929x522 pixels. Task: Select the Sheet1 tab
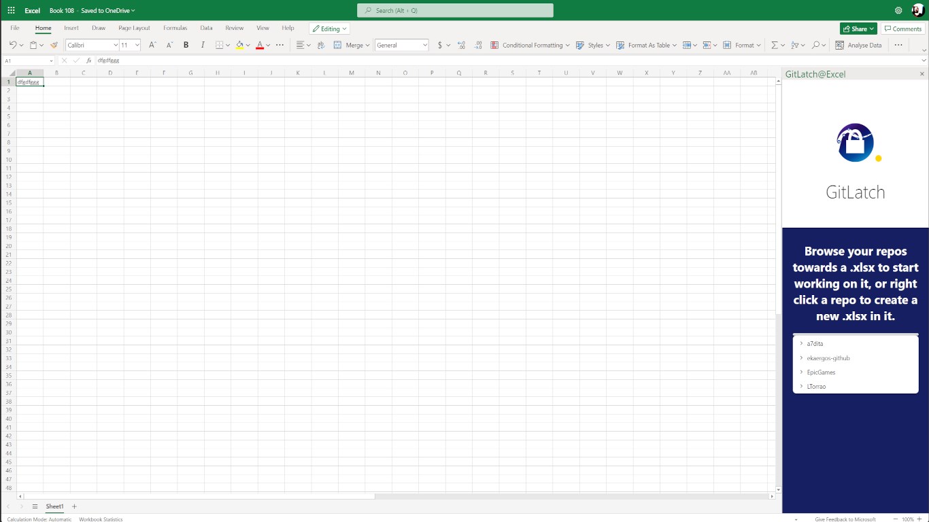tap(54, 506)
